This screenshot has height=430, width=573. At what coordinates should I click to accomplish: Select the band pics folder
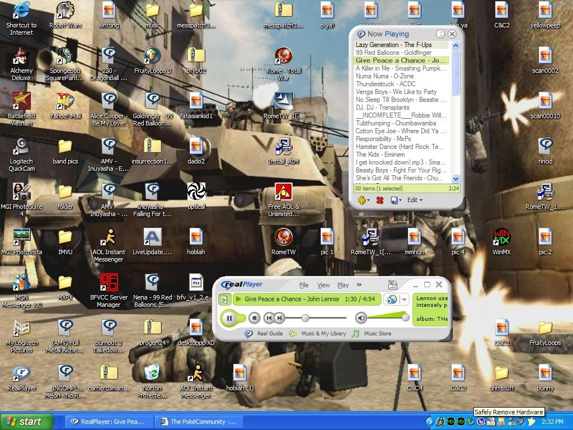coord(65,151)
